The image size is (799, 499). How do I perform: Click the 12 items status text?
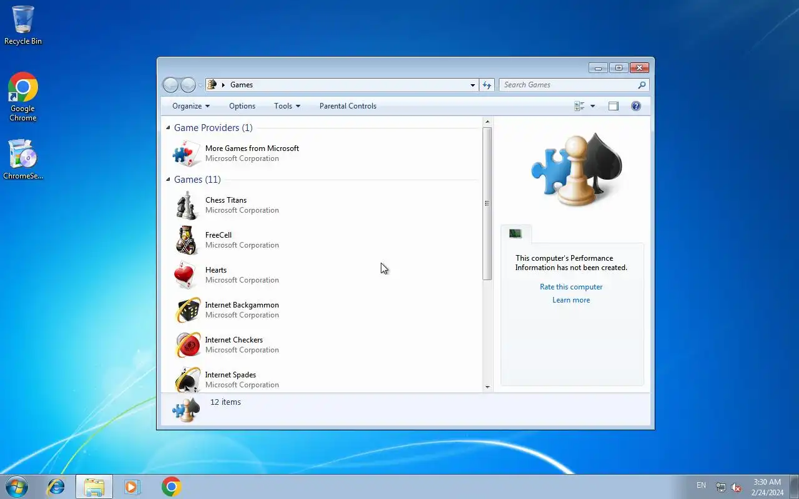225,402
